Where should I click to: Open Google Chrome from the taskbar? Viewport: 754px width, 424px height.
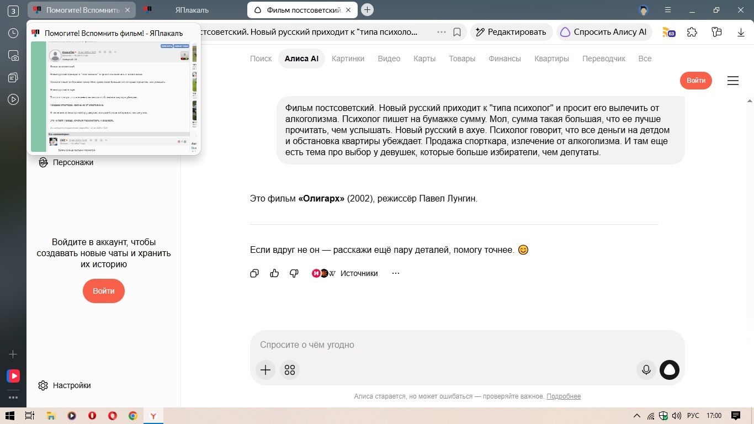tap(132, 416)
